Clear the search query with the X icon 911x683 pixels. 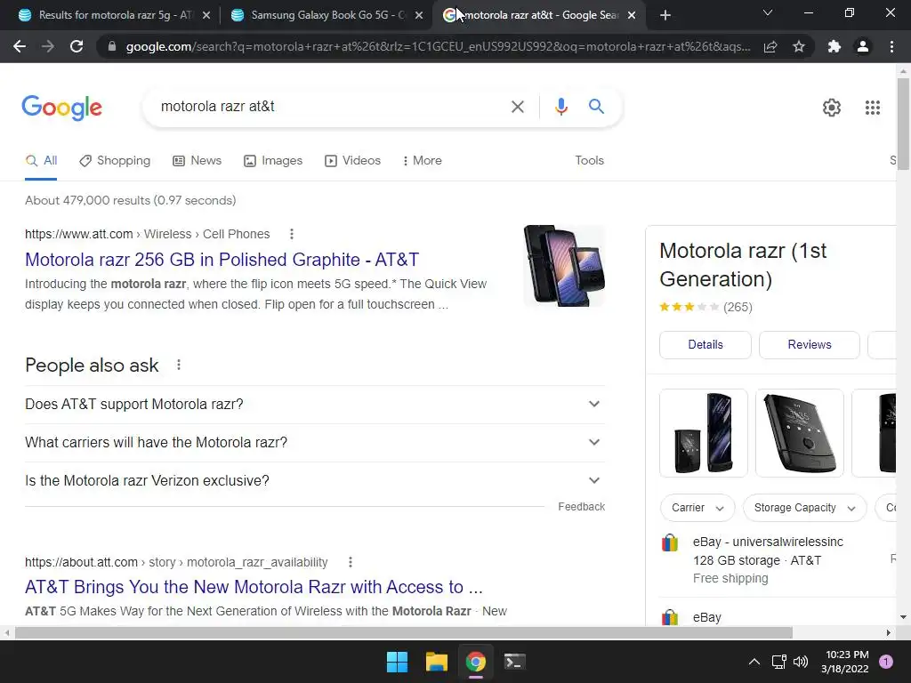pos(517,107)
